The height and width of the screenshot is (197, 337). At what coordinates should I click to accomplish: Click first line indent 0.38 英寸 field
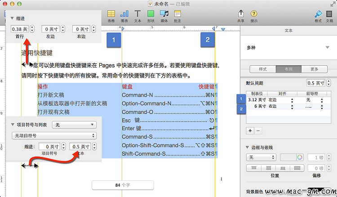click(x=20, y=29)
